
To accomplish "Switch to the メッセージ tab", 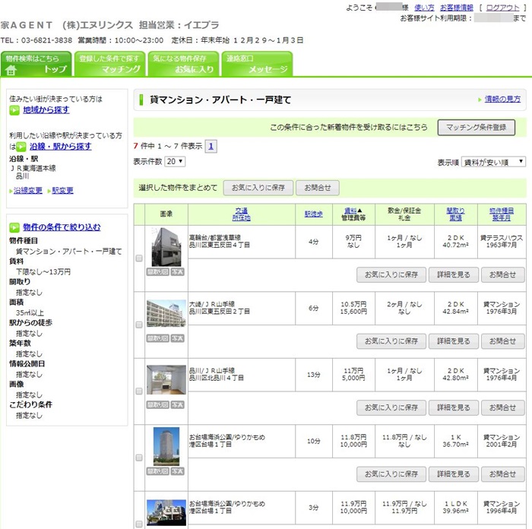I will coord(257,64).
